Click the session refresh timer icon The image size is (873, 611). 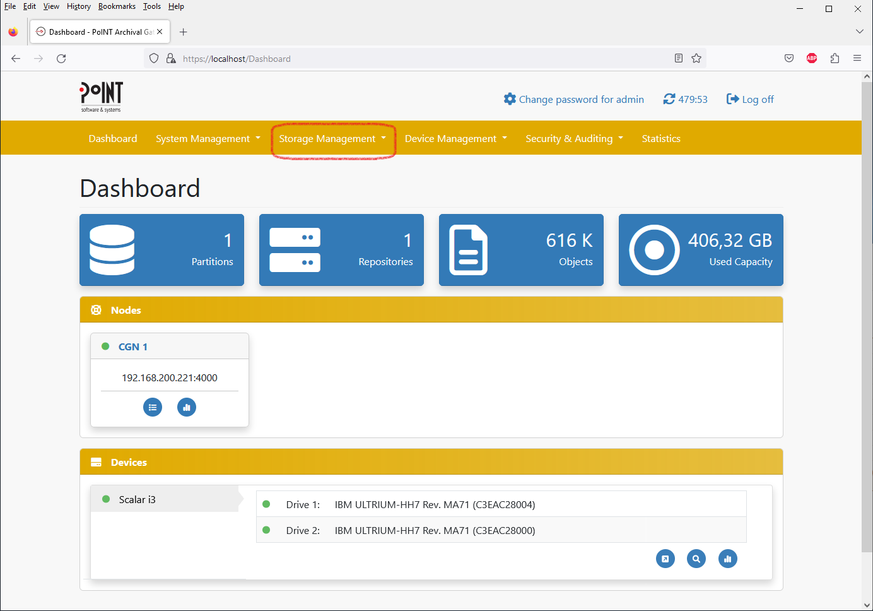tap(670, 98)
